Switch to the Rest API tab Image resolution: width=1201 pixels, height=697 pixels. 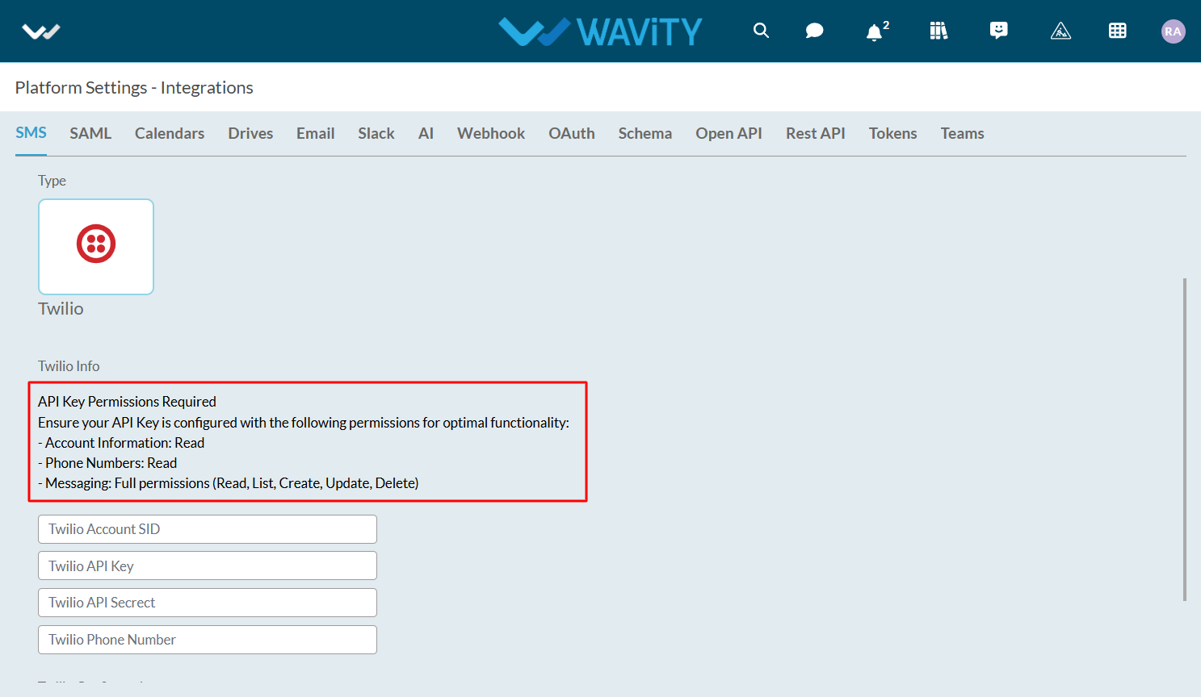(816, 133)
